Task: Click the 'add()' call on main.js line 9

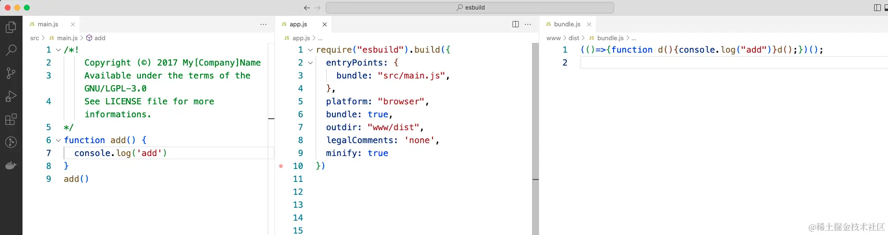Action: [x=76, y=179]
